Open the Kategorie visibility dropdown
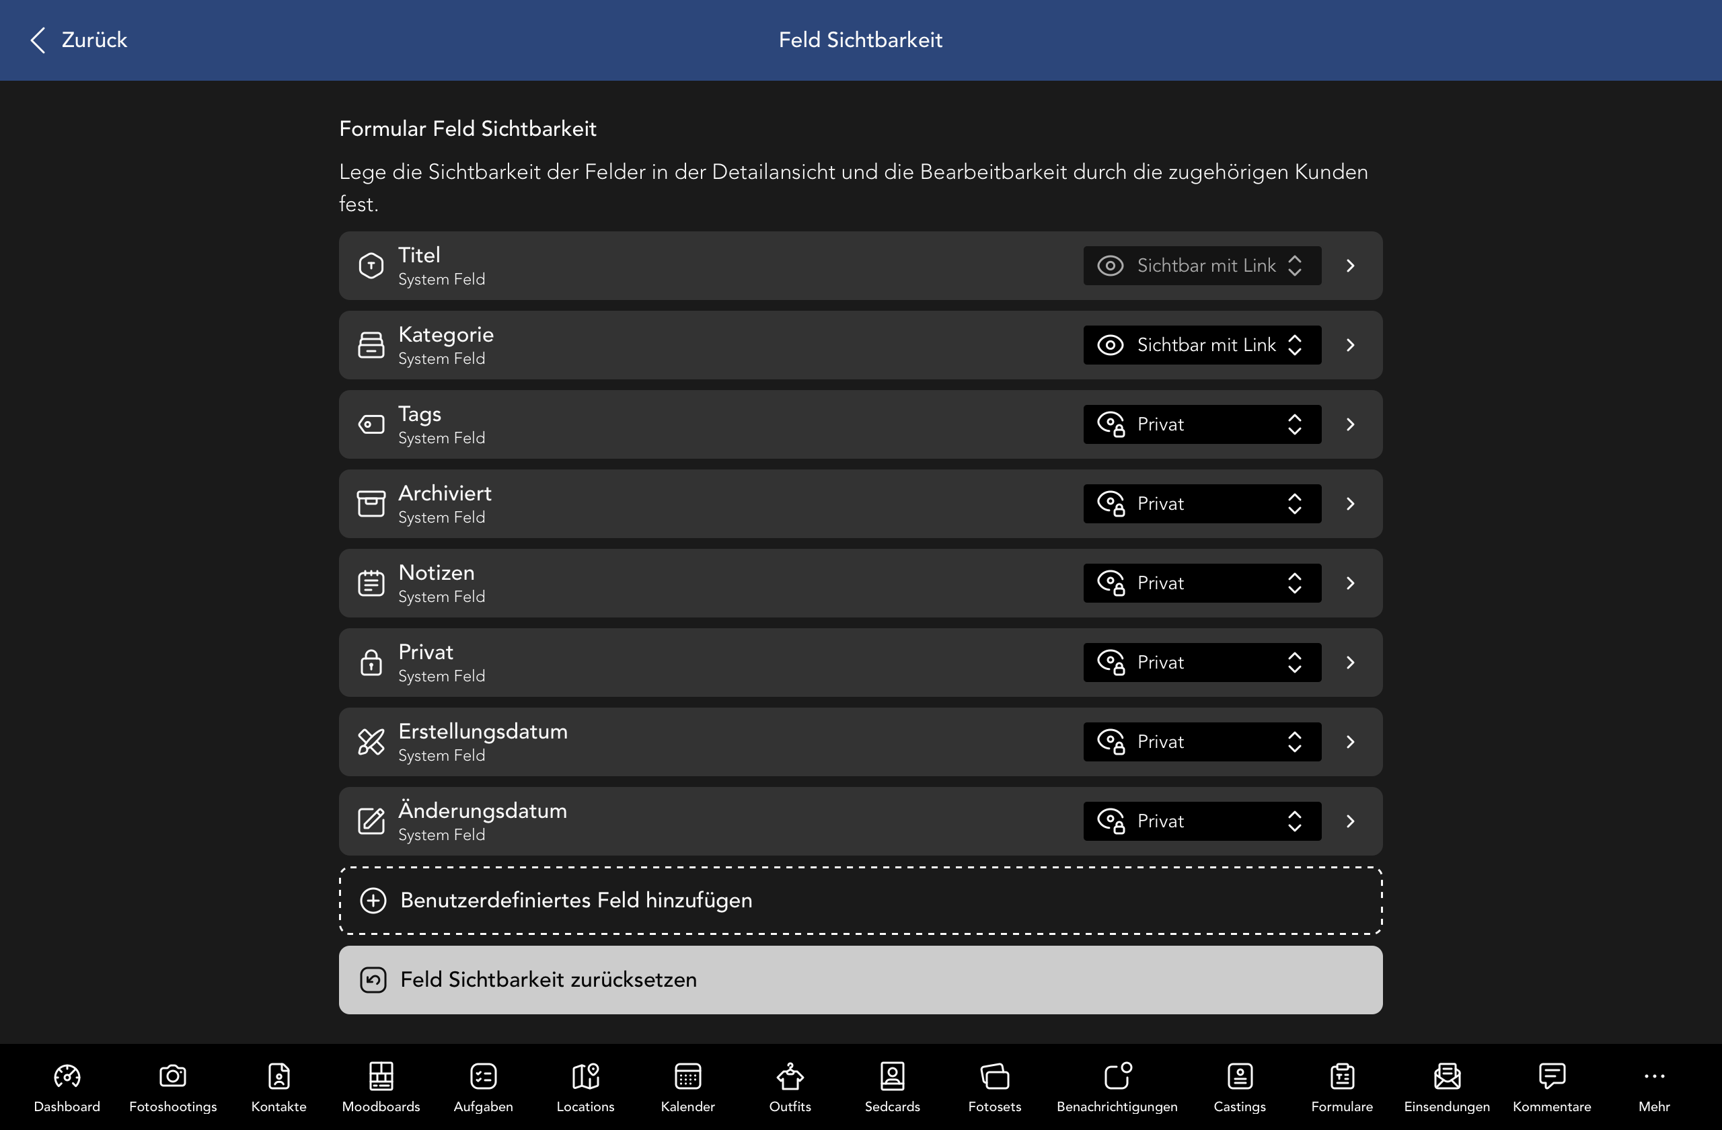The height and width of the screenshot is (1130, 1722). click(x=1203, y=345)
